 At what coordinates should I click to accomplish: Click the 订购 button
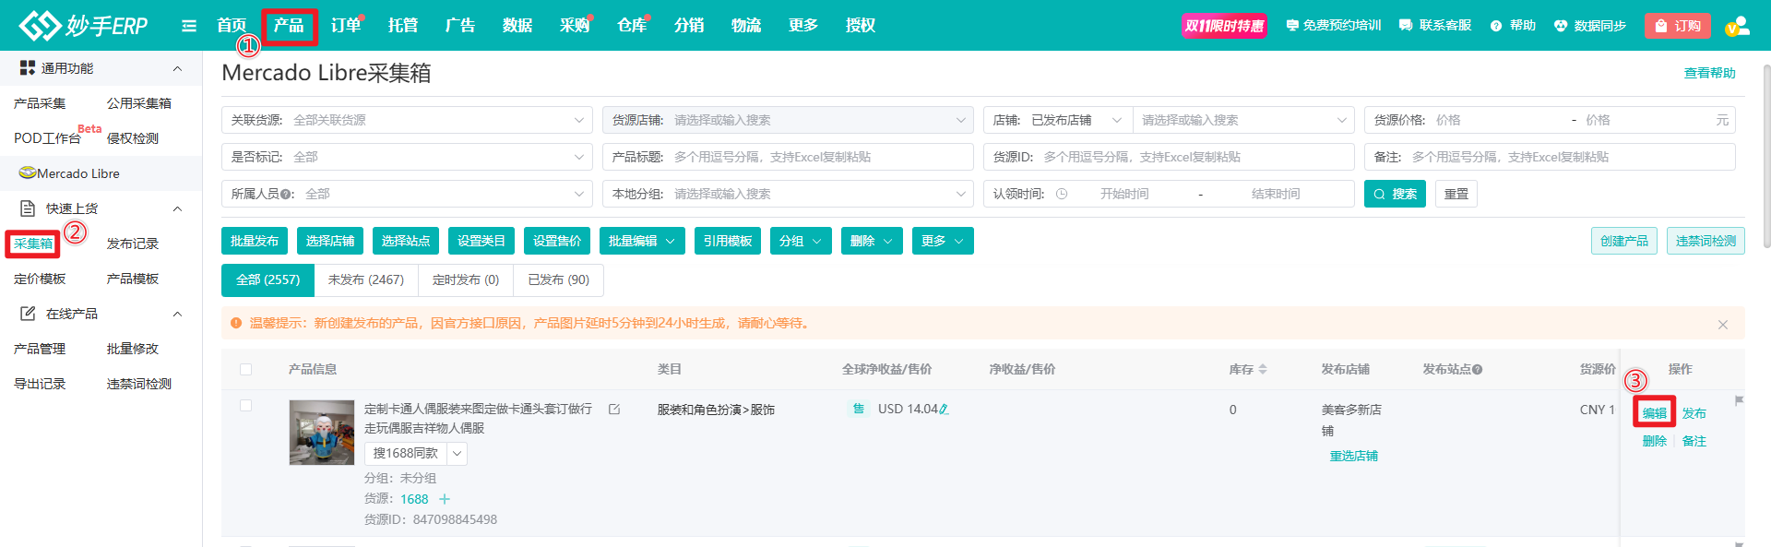[x=1678, y=26]
